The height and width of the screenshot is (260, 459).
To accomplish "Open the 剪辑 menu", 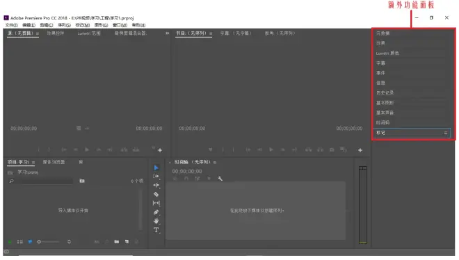I will [47, 25].
